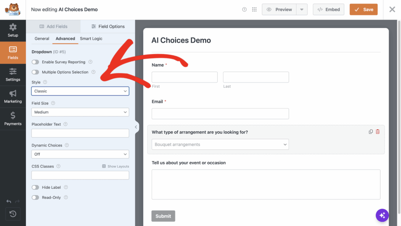Click the event or occasion text area
Viewport: 401px width, 226px height.
[x=266, y=184]
